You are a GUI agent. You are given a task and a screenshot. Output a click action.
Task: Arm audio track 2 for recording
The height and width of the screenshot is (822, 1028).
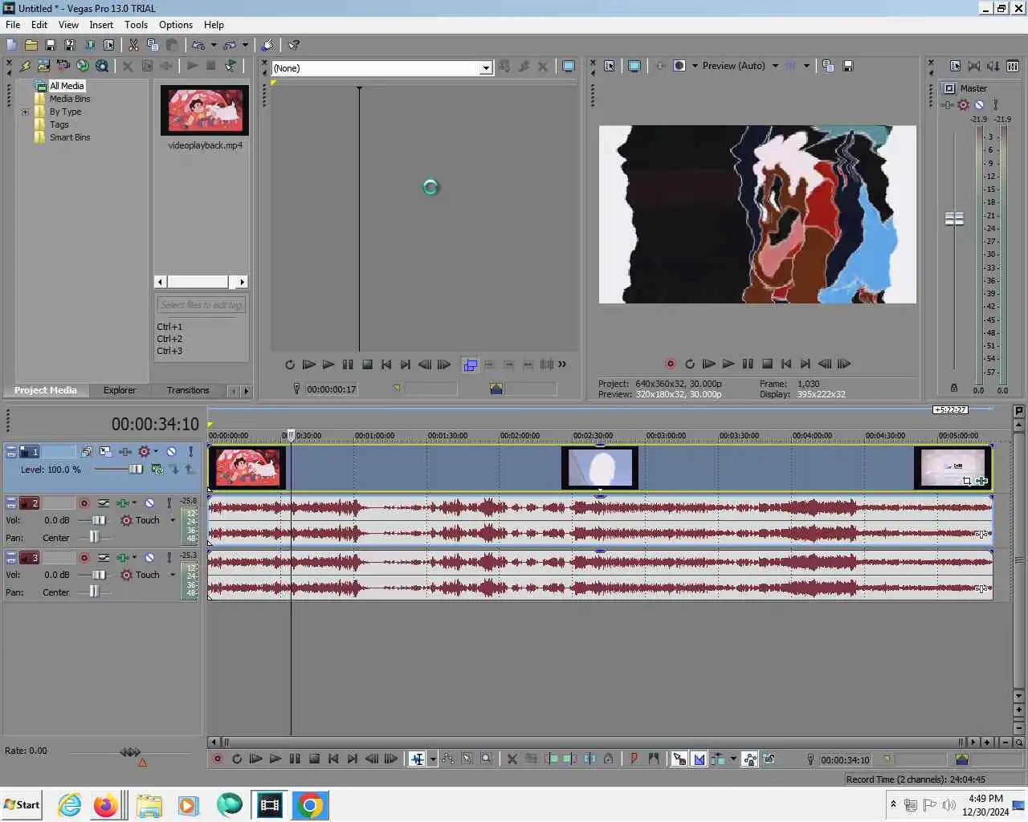coord(84,503)
